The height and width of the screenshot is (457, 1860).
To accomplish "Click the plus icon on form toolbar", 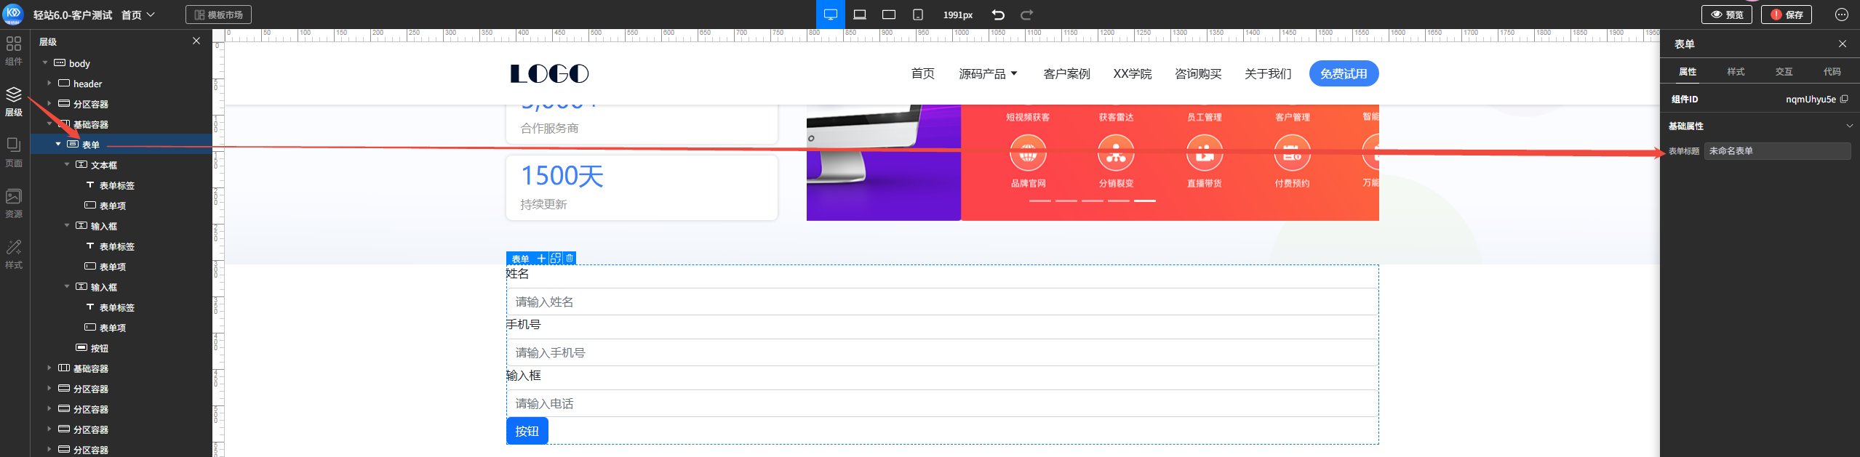I will point(541,258).
